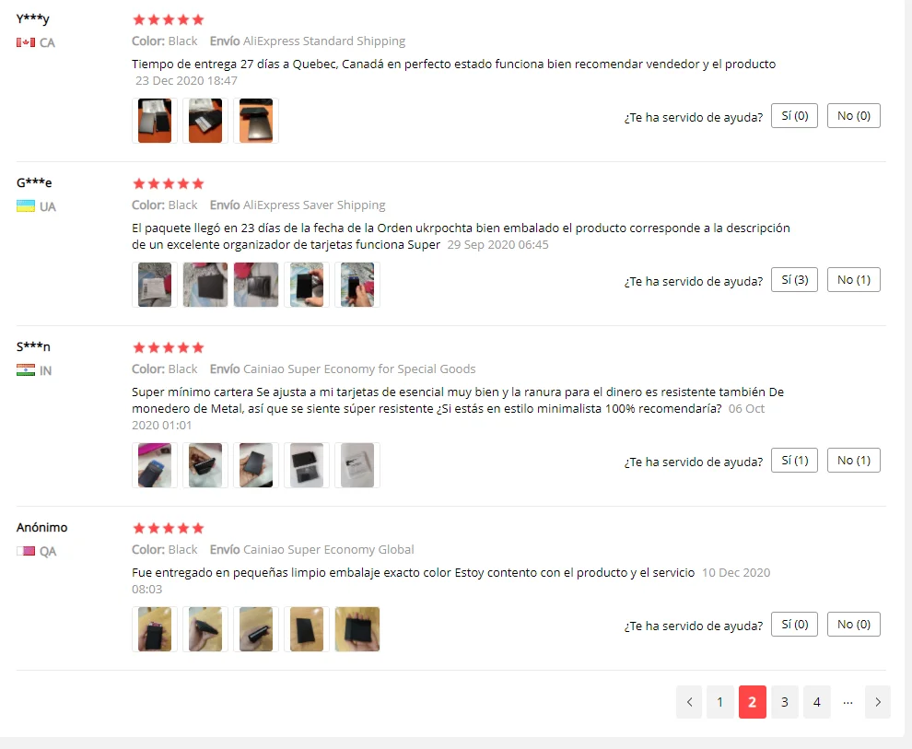The image size is (912, 749).
Task: Go to previous reviews page arrow
Action: [689, 702]
